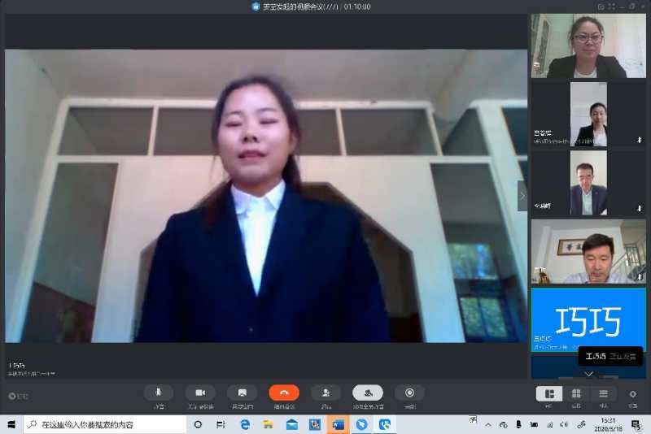Image resolution: width=651 pixels, height=434 pixels.
Task: Open the meeting settings gear
Action: [x=632, y=393]
